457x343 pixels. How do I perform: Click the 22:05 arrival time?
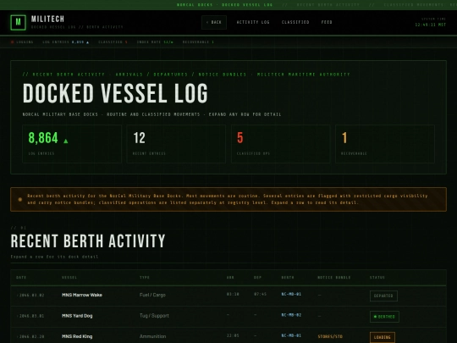(x=233, y=335)
